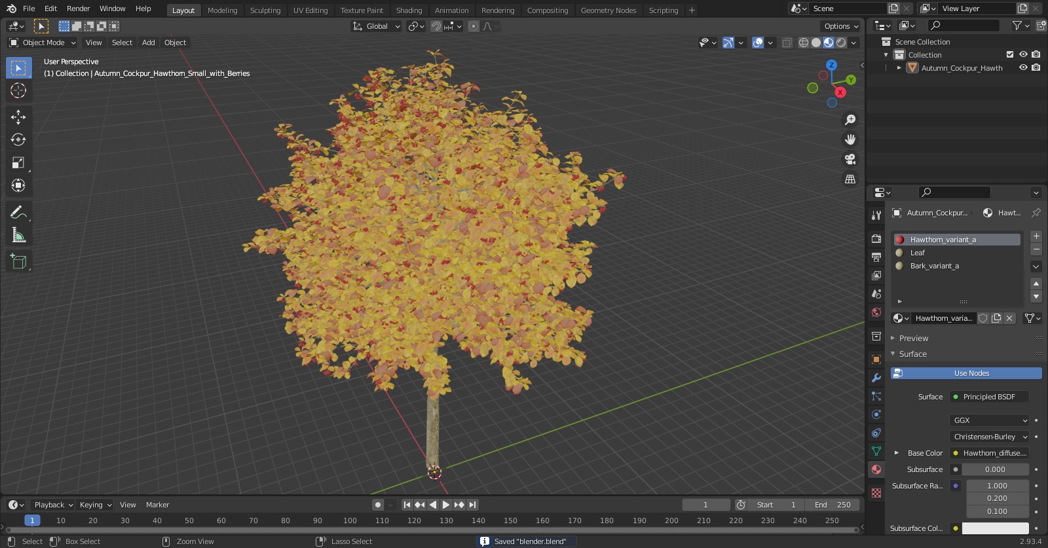Toggle proportional editing
The width and height of the screenshot is (1048, 548).
click(x=474, y=26)
